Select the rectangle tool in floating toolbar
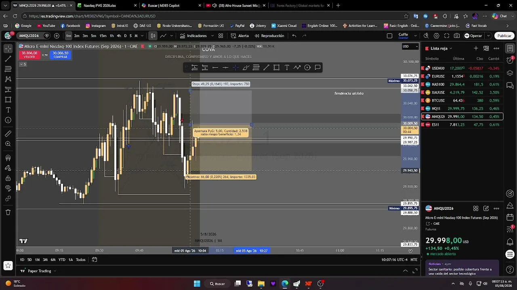Viewport: 517px width, 290px height. click(x=277, y=68)
